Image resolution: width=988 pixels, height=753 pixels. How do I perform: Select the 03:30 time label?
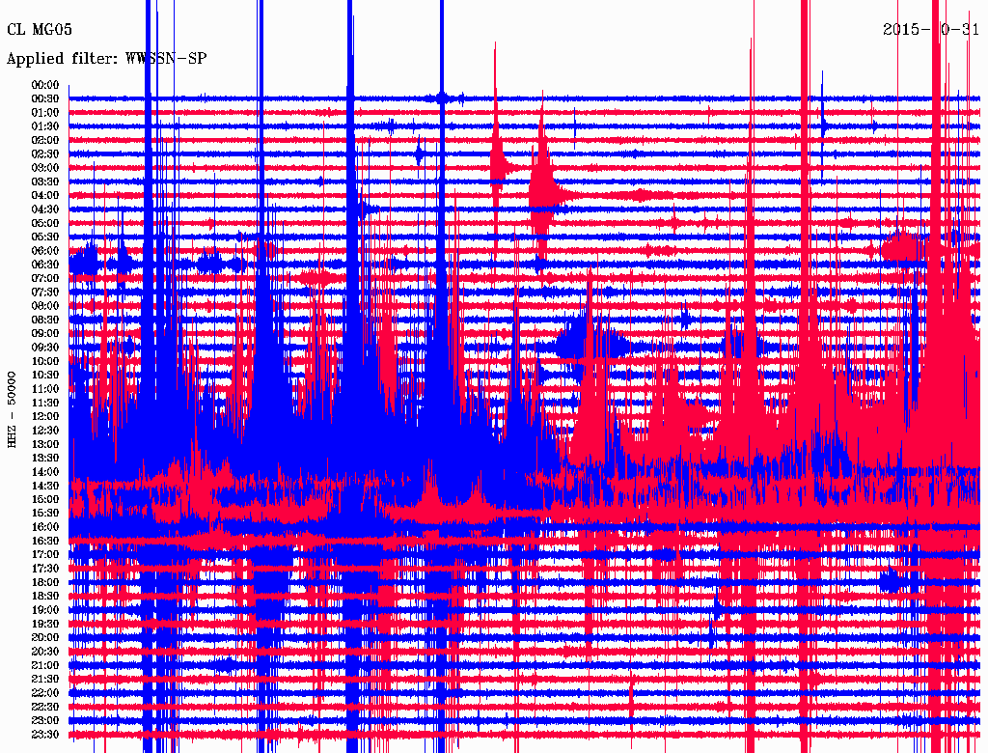click(45, 182)
